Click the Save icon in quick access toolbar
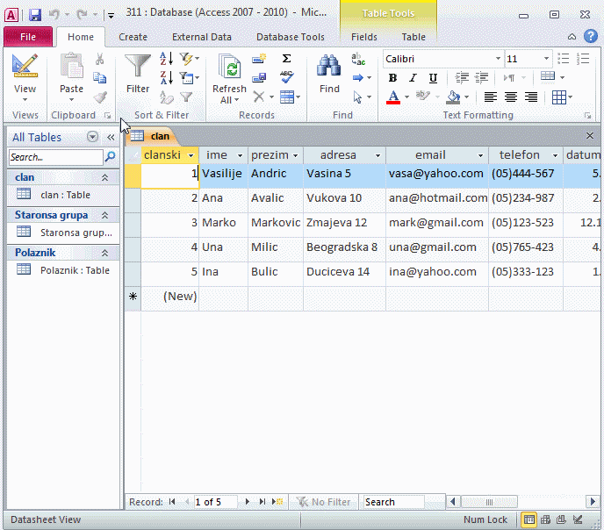Image resolution: width=604 pixels, height=530 pixels. [35, 15]
